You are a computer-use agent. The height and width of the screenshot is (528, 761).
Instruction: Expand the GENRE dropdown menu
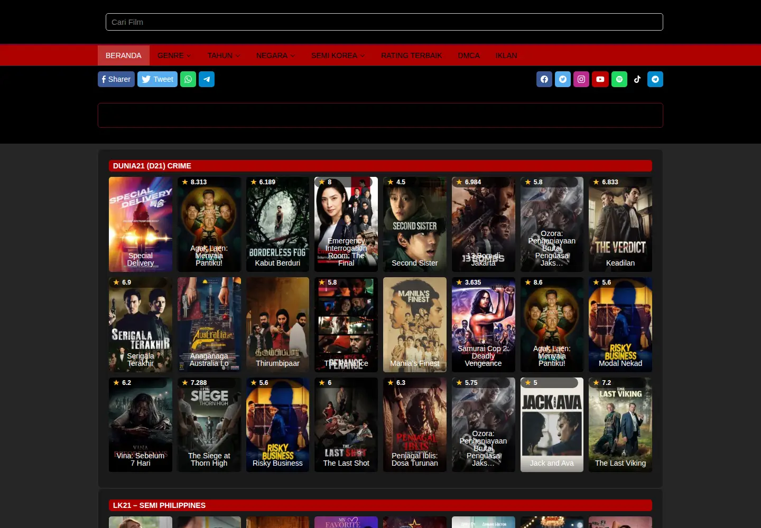point(174,55)
